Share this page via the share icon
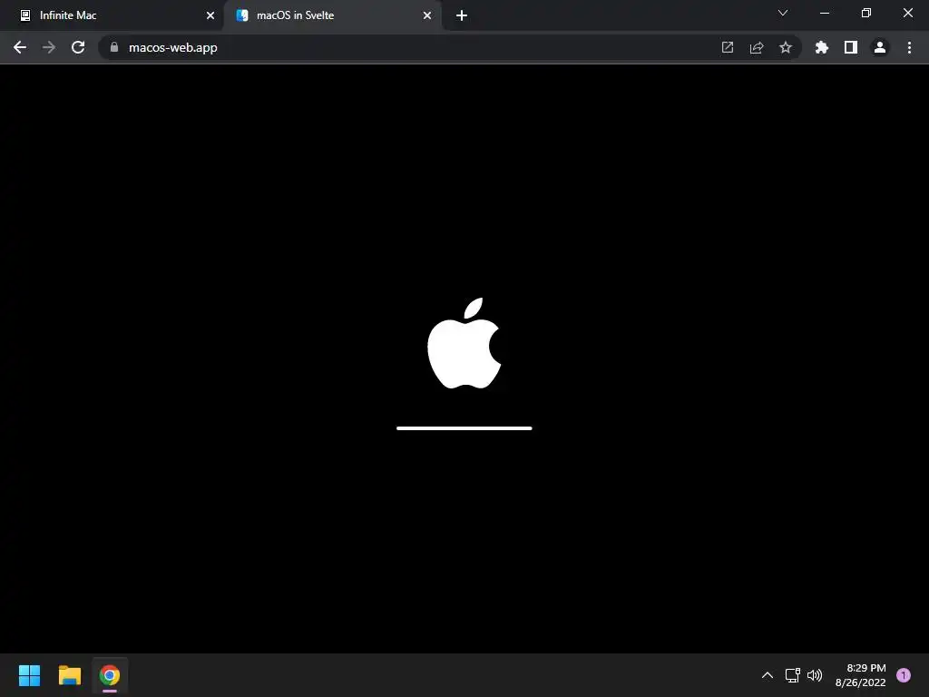929x697 pixels. click(x=757, y=47)
